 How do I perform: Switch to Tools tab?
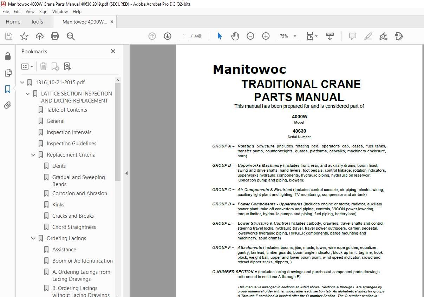pyautogui.click(x=37, y=22)
